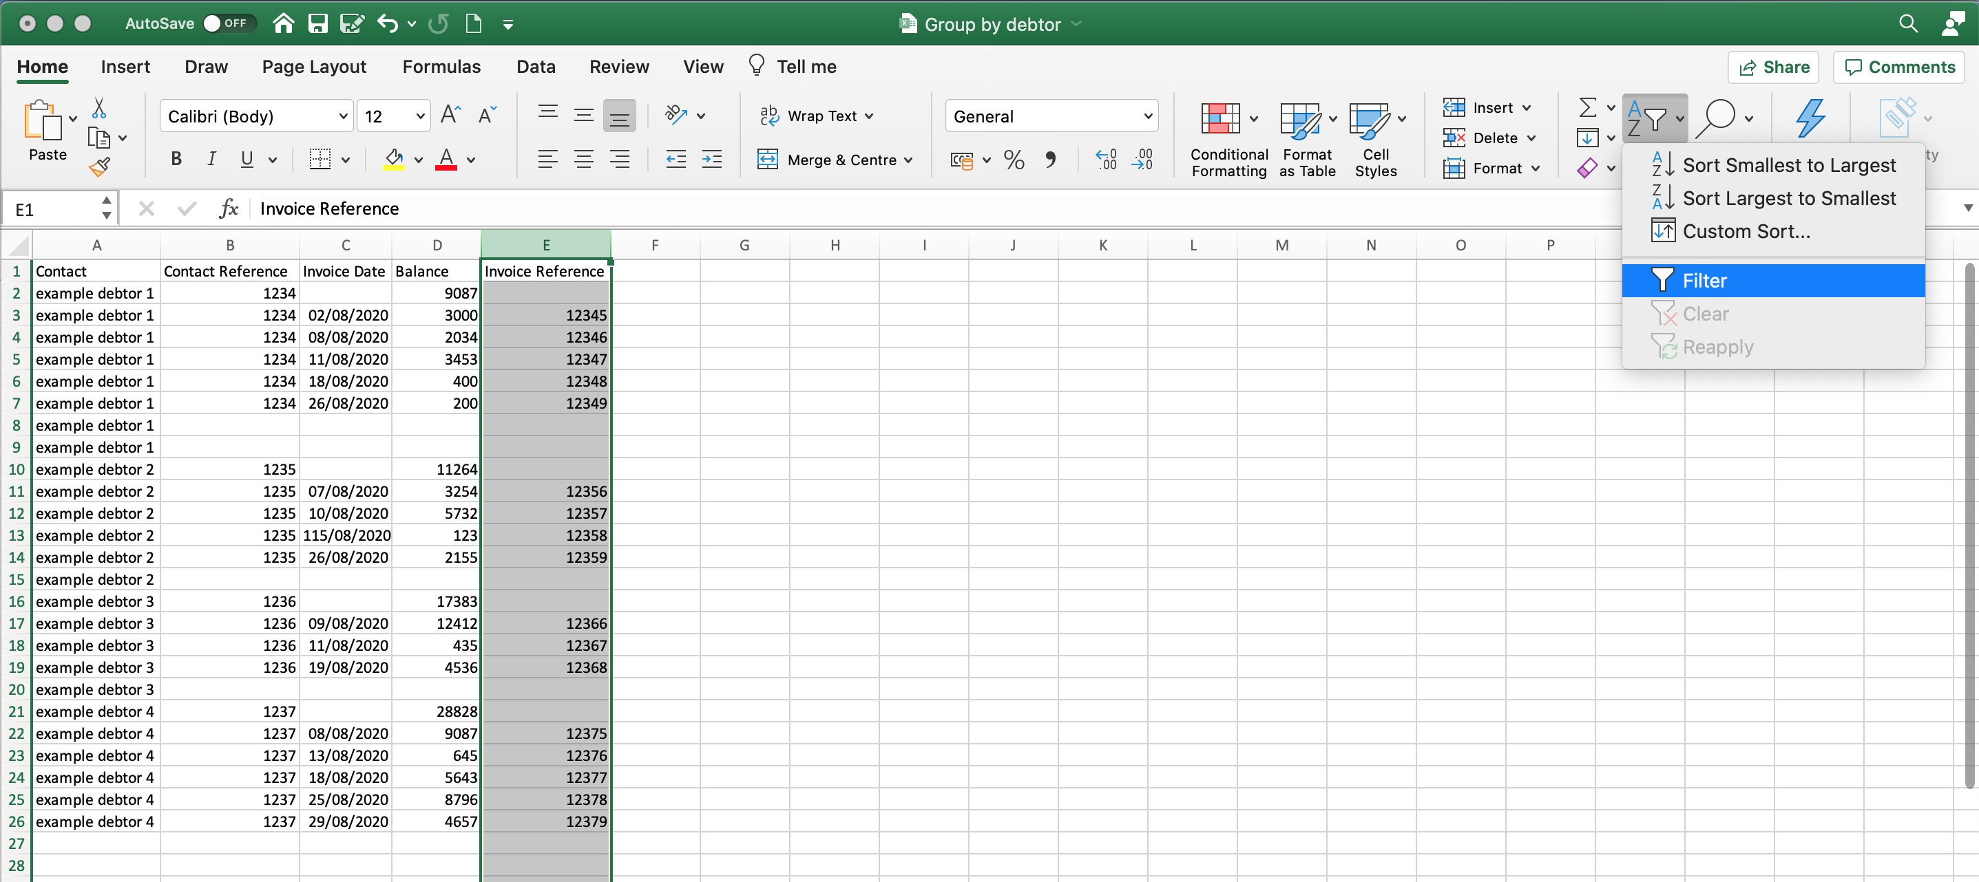Toggle centre horizontal alignment

584,160
